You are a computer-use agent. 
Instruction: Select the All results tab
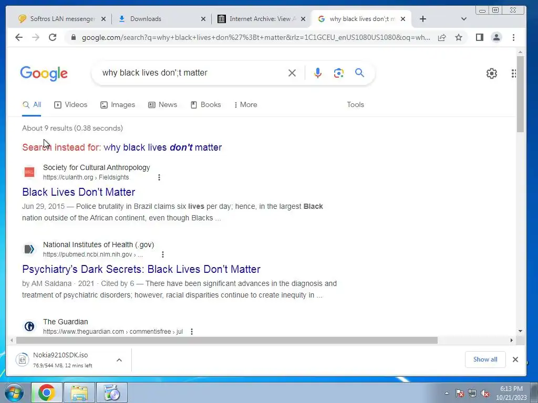(32, 105)
